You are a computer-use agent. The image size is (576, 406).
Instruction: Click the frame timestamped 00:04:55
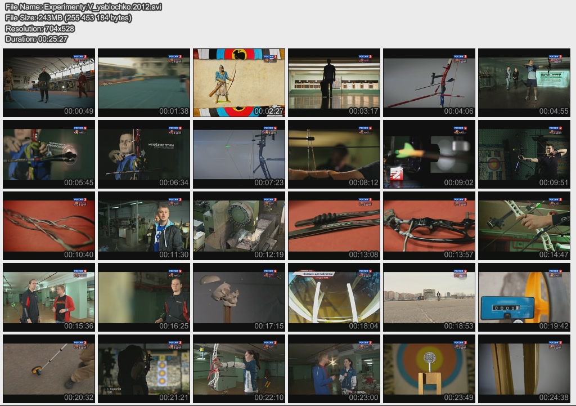pos(524,83)
